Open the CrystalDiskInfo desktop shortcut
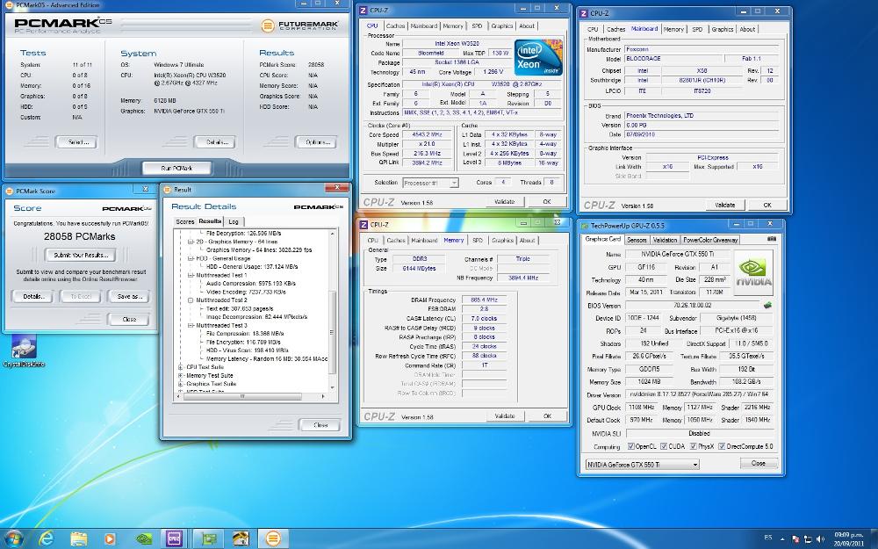The height and width of the screenshot is (549, 878). pos(24,352)
